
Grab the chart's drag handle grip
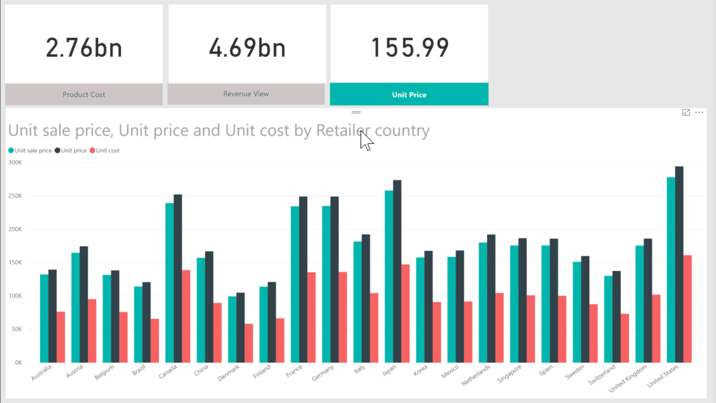356,112
